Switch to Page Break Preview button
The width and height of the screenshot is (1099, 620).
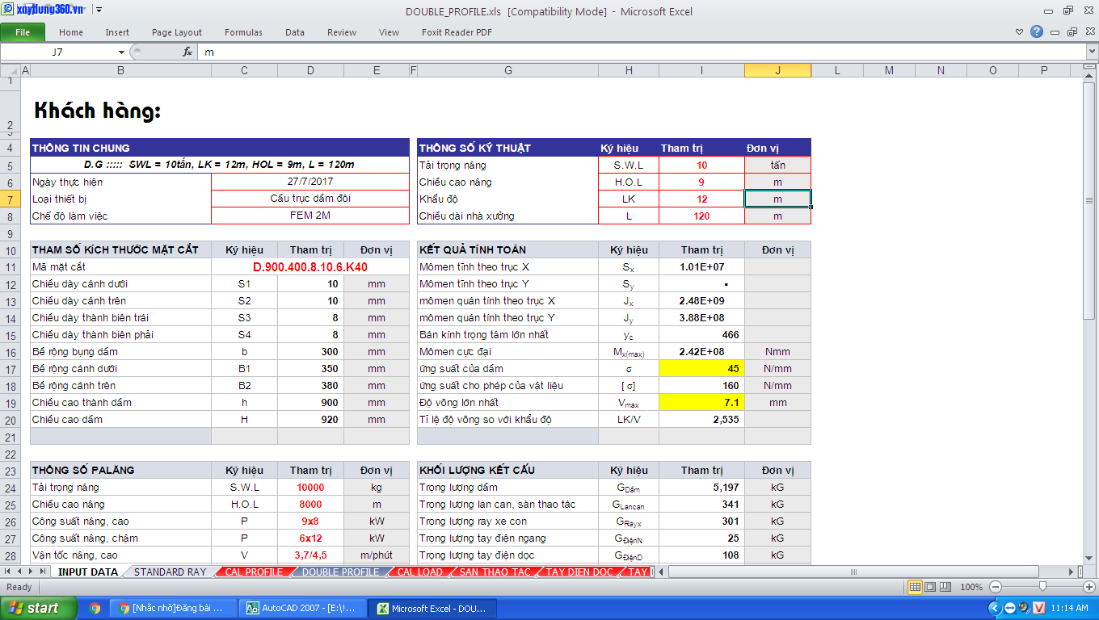945,587
